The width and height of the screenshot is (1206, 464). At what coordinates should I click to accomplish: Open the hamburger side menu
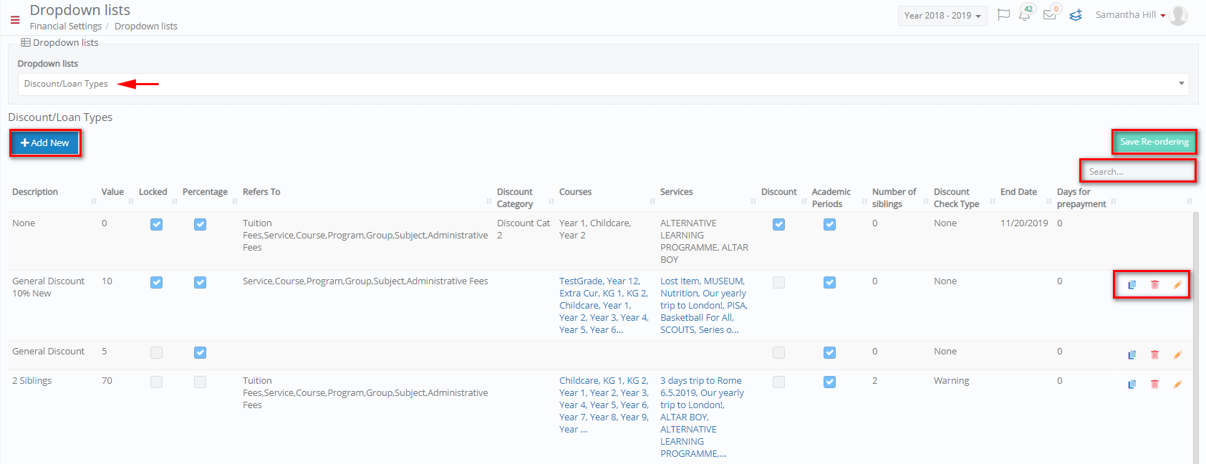point(15,20)
